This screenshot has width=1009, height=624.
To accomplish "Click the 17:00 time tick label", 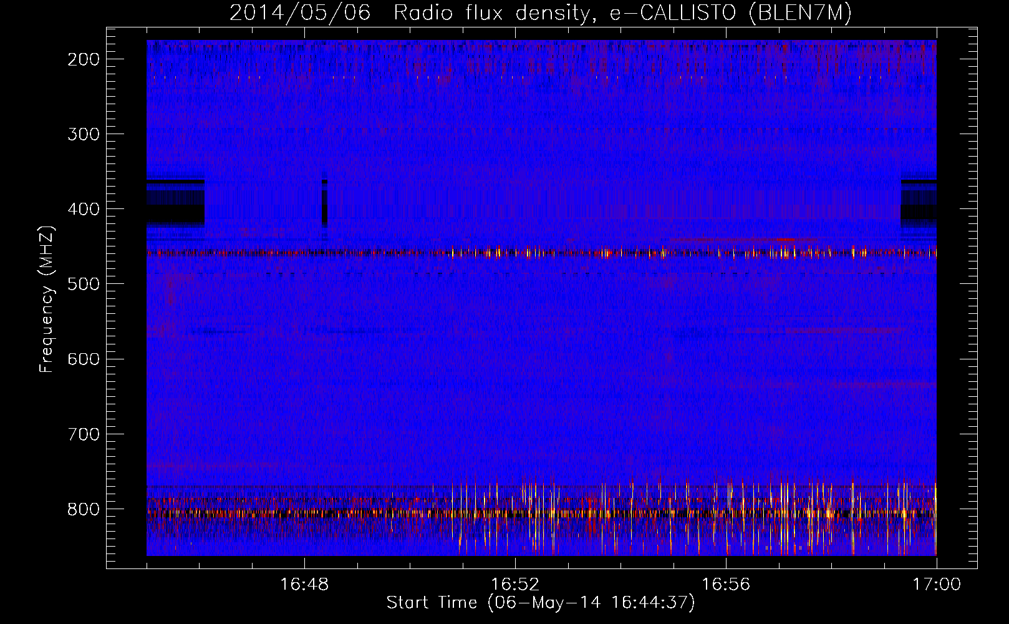I will (937, 585).
